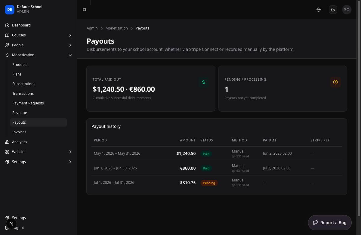Viewport: 361px width, 235px height.
Task: Open Dashboard in the sidebar
Action: (39, 25)
